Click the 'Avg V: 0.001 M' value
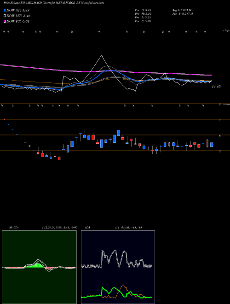Viewport: 230px width, 304px height. point(182,10)
